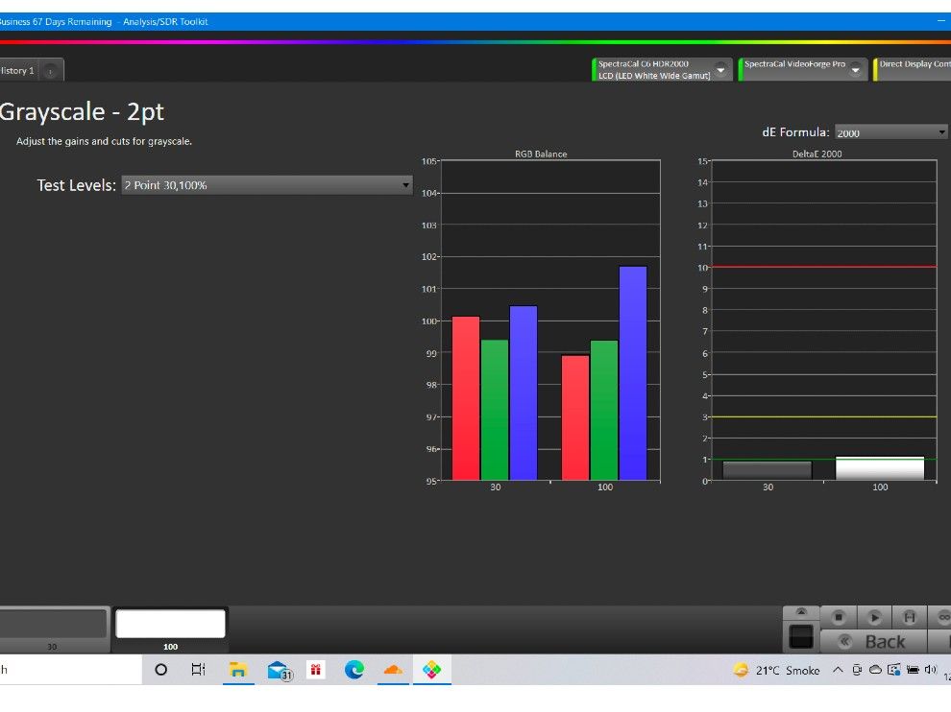Screen dimensions: 951x712
Task: Click the DeltaE 2000 chart title
Action: pos(817,154)
